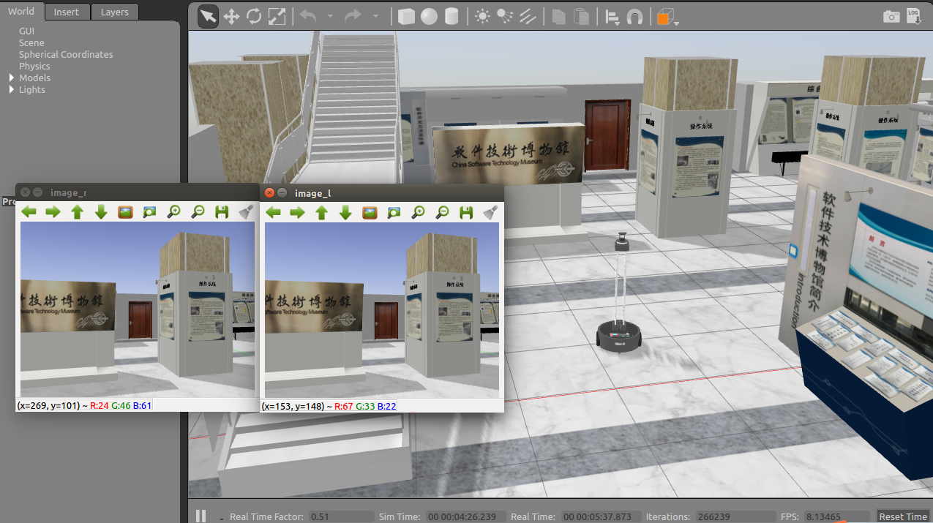
Task: Click down arrow in image_r toolbar
Action: (x=101, y=212)
